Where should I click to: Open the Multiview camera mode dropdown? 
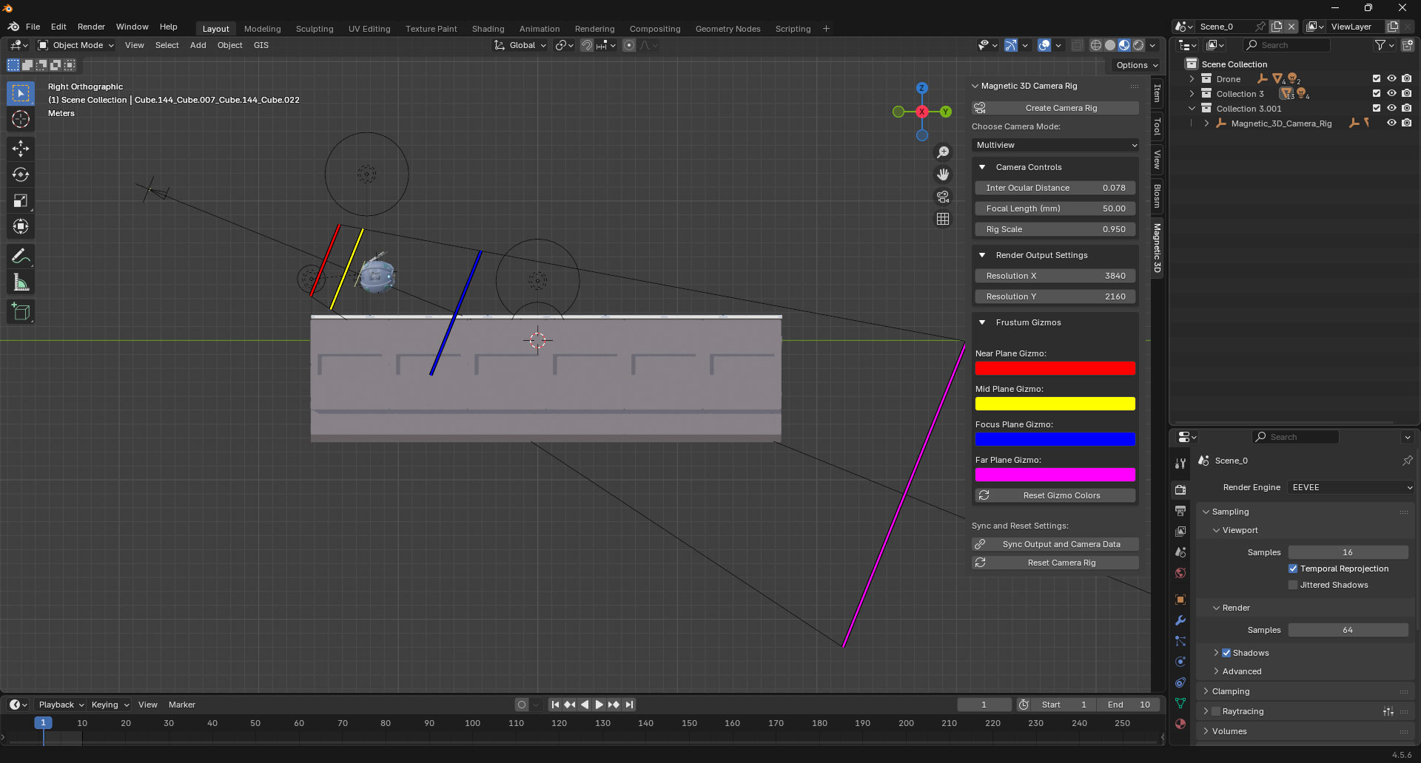click(1055, 145)
